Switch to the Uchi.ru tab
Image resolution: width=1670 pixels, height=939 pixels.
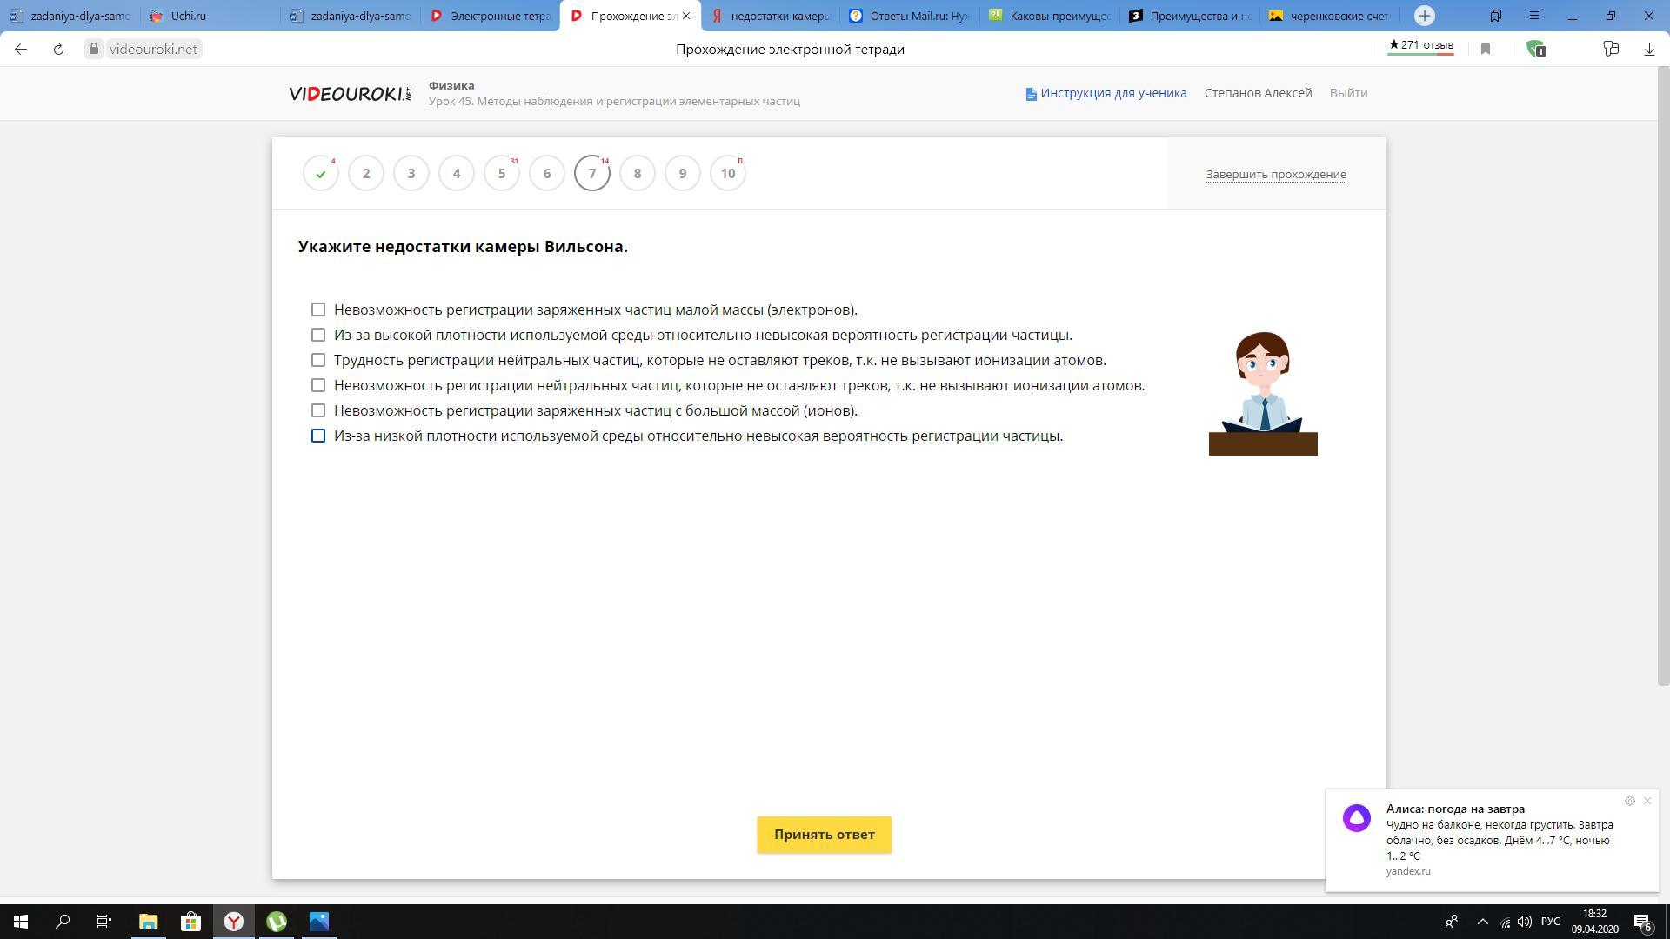click(188, 16)
